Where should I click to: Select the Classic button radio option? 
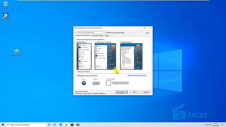[x=93, y=79]
